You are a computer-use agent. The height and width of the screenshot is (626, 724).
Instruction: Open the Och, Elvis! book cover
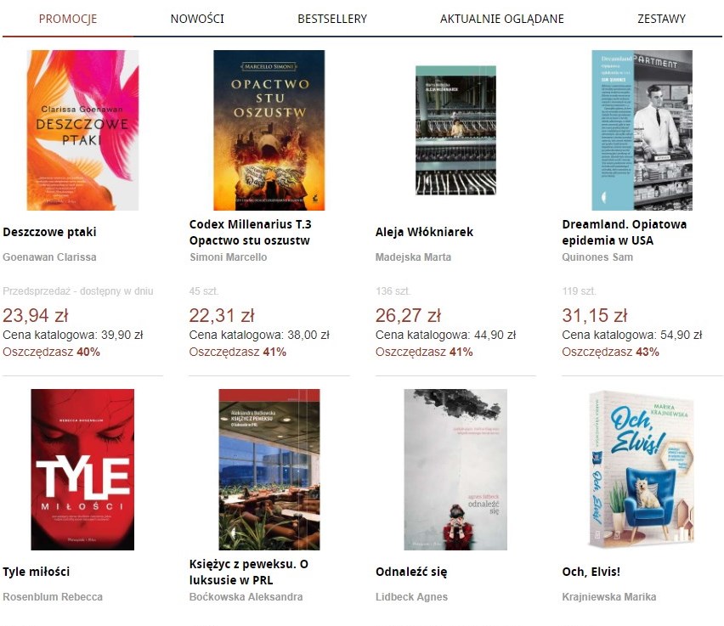coord(642,470)
